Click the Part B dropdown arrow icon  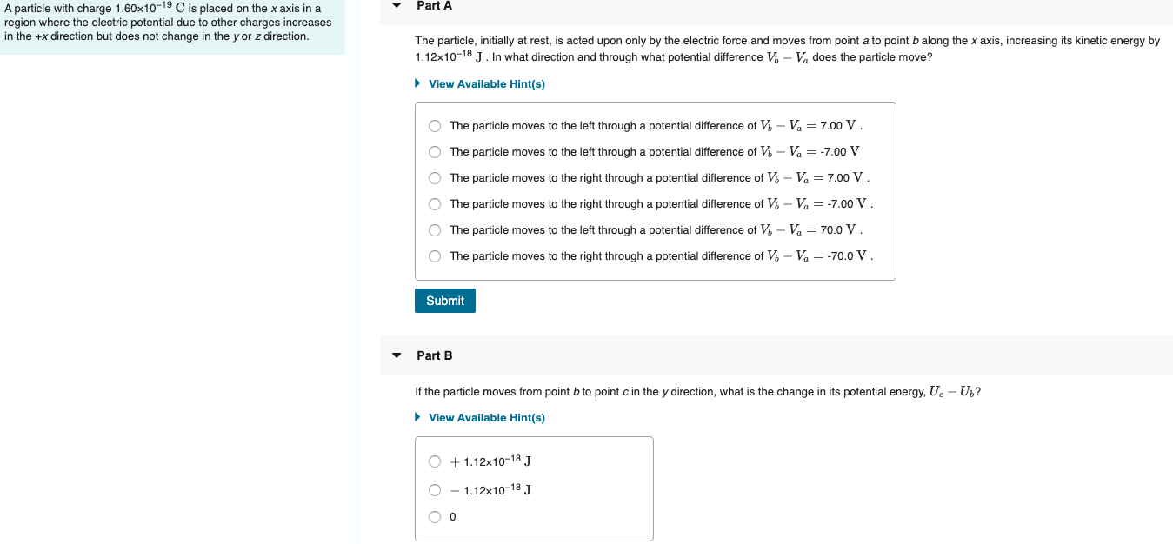coord(396,355)
